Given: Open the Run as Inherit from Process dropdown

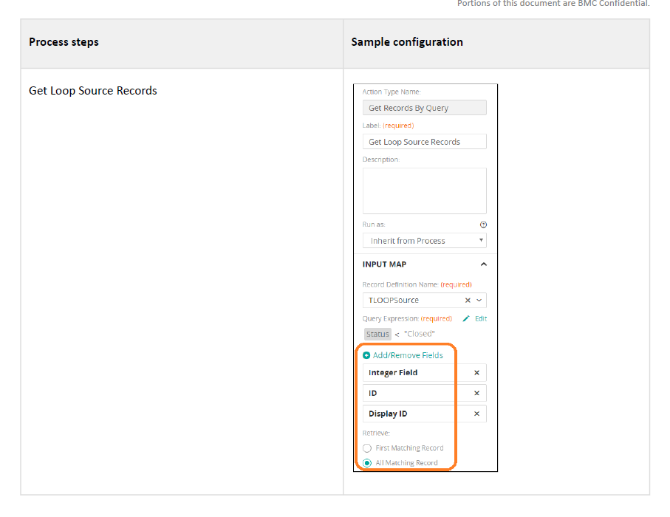Looking at the screenshot, I should pyautogui.click(x=424, y=241).
